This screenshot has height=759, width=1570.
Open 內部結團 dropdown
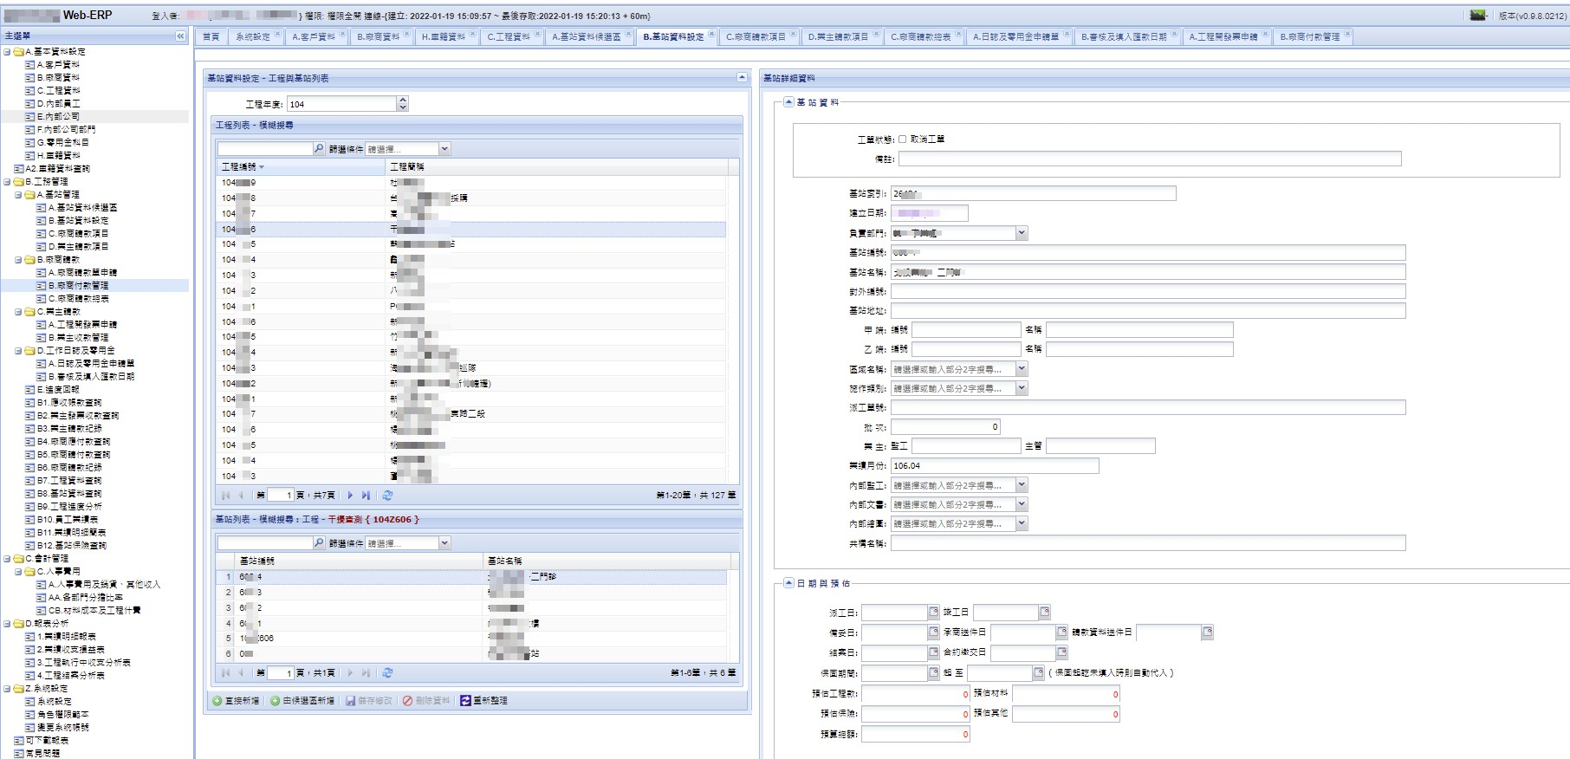[1022, 523]
